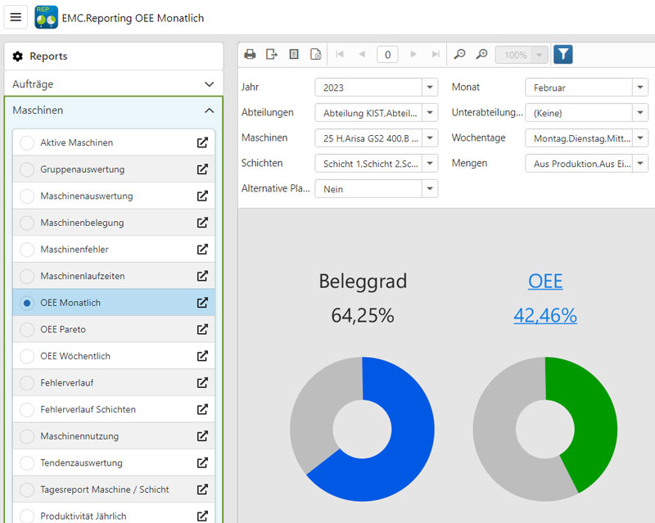Screen dimensions: 655x523
Task: Zoom in using the magnifier plus icon
Action: (480, 54)
